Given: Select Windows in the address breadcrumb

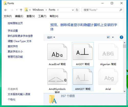Looking at the screenshot, I should pos(38,10).
